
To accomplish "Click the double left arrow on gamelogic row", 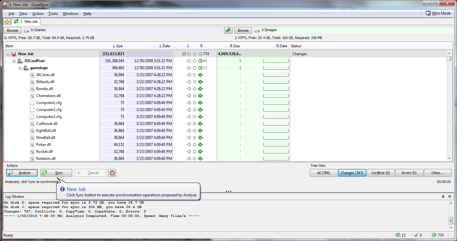I will 189,68.
